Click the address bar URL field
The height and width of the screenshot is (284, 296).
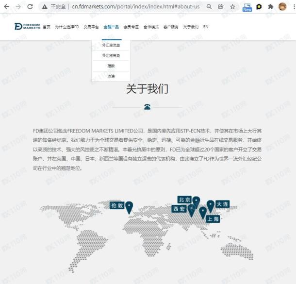pyautogui.click(x=136, y=7)
